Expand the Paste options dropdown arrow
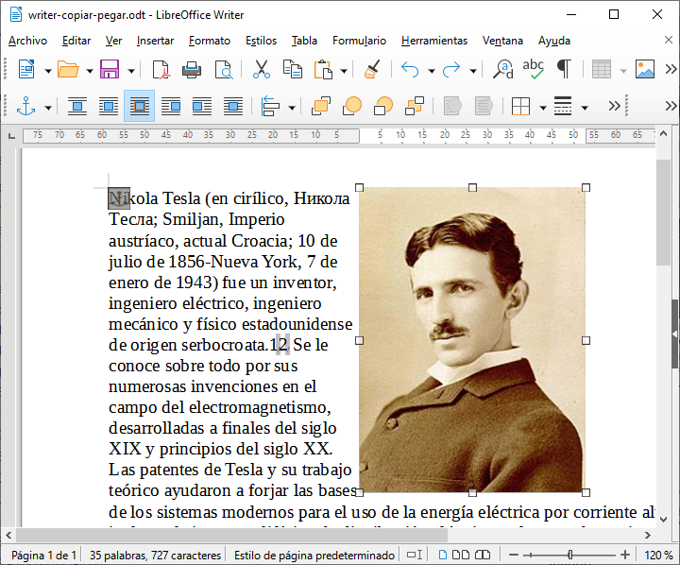 (x=344, y=71)
